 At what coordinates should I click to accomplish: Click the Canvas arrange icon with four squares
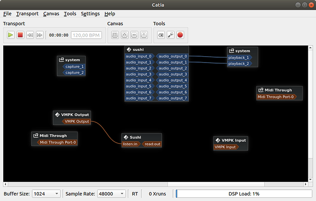(x=115, y=35)
